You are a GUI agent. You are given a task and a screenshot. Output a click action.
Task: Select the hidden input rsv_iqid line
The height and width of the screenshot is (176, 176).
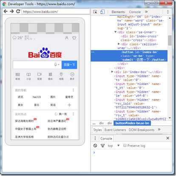point(137,103)
